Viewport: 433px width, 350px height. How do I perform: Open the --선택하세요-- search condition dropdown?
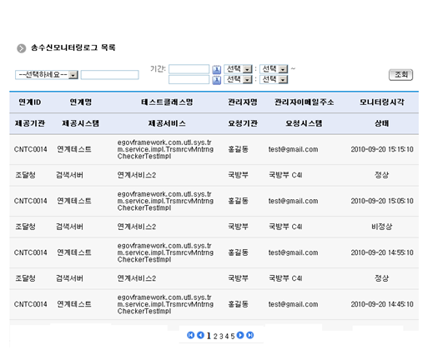[x=47, y=75]
